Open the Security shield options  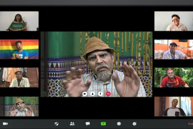(x=57, y=124)
